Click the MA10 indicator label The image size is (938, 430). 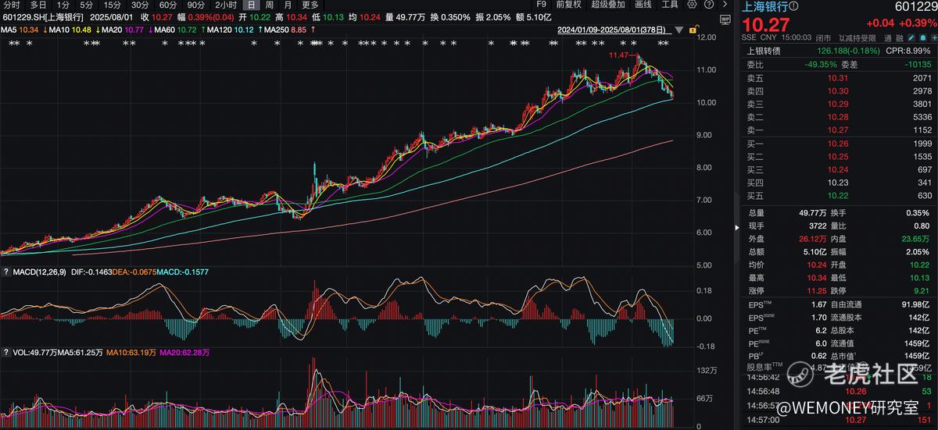(x=60, y=30)
